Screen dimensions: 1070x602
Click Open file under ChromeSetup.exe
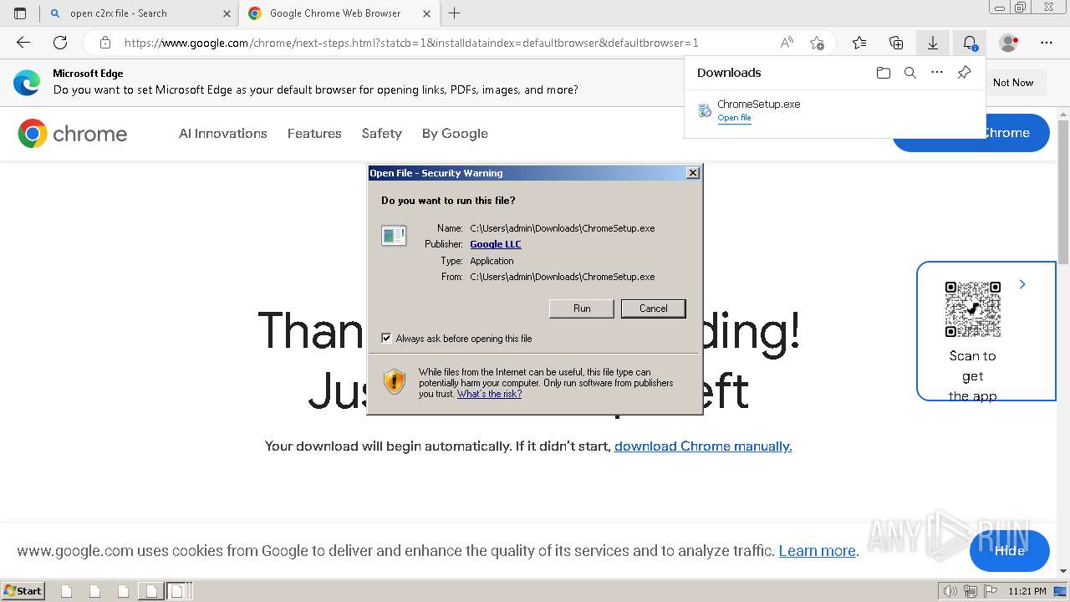pyautogui.click(x=734, y=118)
